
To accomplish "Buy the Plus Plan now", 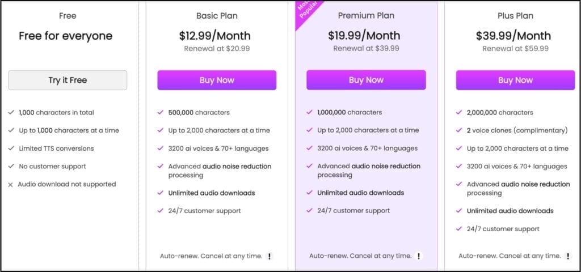I will (515, 80).
